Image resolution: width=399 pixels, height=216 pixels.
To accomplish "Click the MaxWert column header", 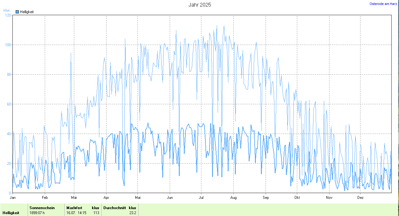I will point(74,208).
